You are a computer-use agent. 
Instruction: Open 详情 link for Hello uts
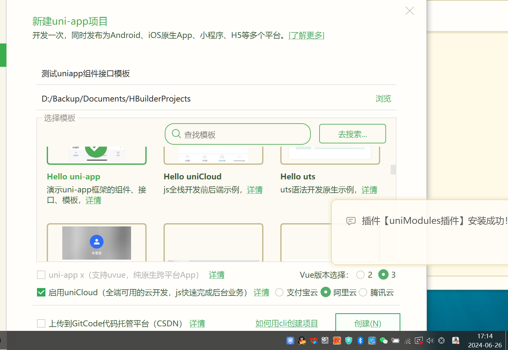coord(369,190)
